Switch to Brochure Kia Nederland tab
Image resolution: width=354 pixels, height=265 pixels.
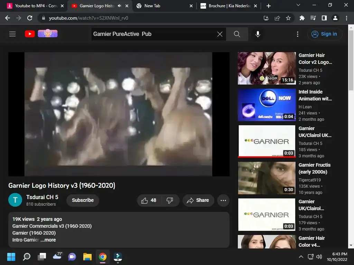point(230,6)
